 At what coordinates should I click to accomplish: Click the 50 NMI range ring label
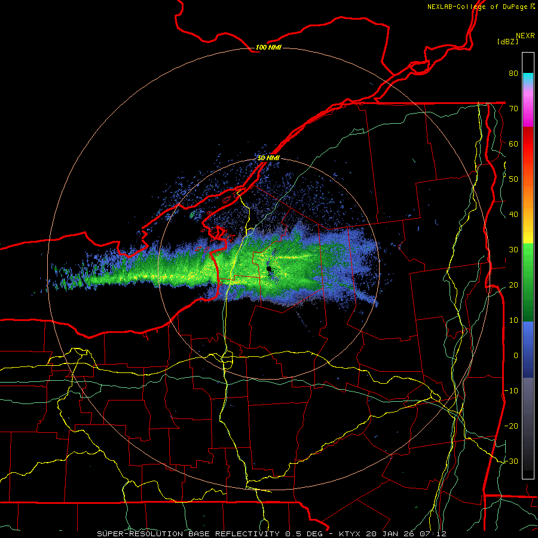pyautogui.click(x=268, y=158)
